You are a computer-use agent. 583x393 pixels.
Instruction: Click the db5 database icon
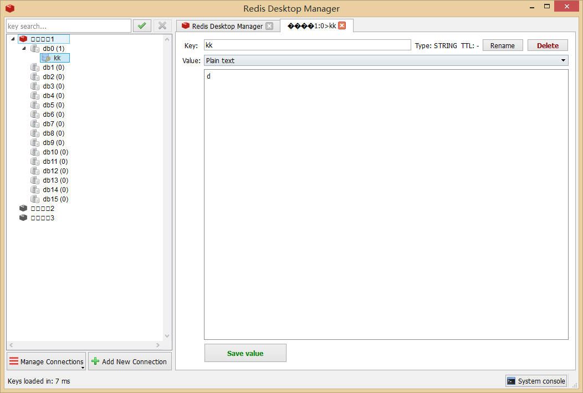35,105
